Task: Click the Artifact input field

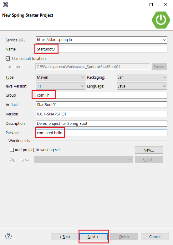Action: 101,105
